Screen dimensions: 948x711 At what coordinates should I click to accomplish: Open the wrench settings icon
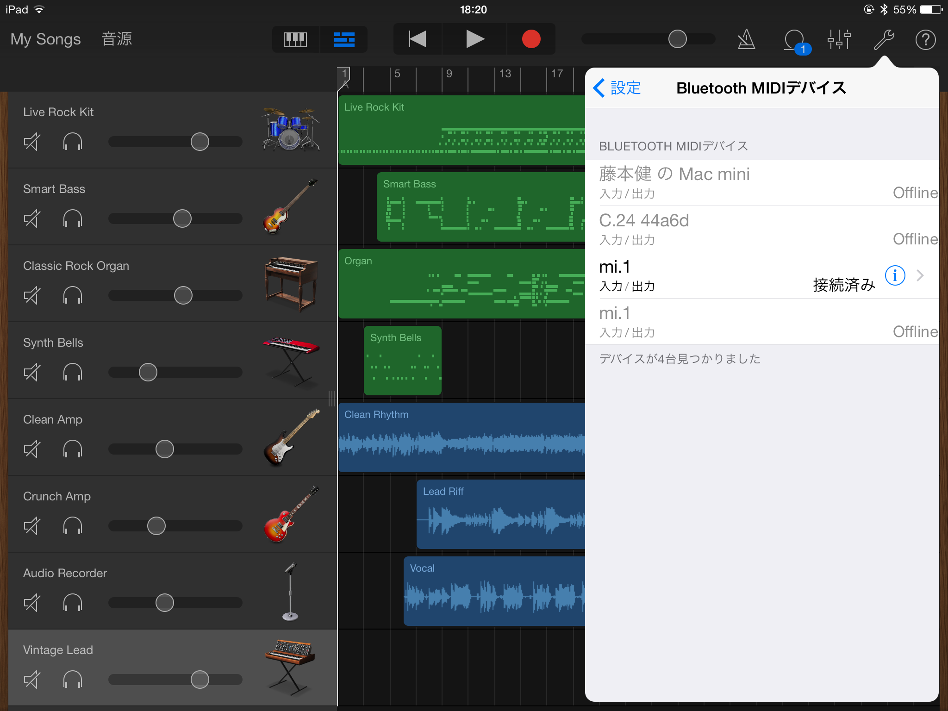884,39
